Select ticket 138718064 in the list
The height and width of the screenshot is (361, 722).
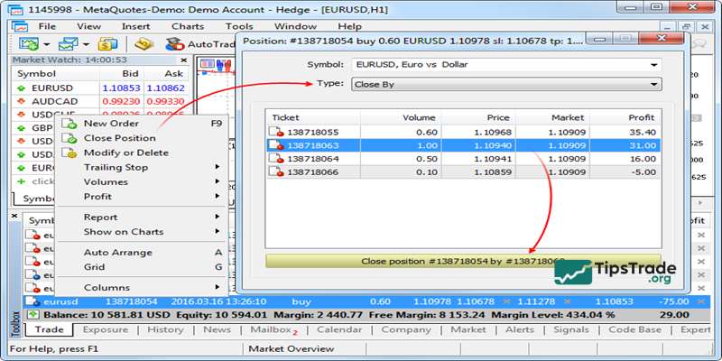[310, 158]
